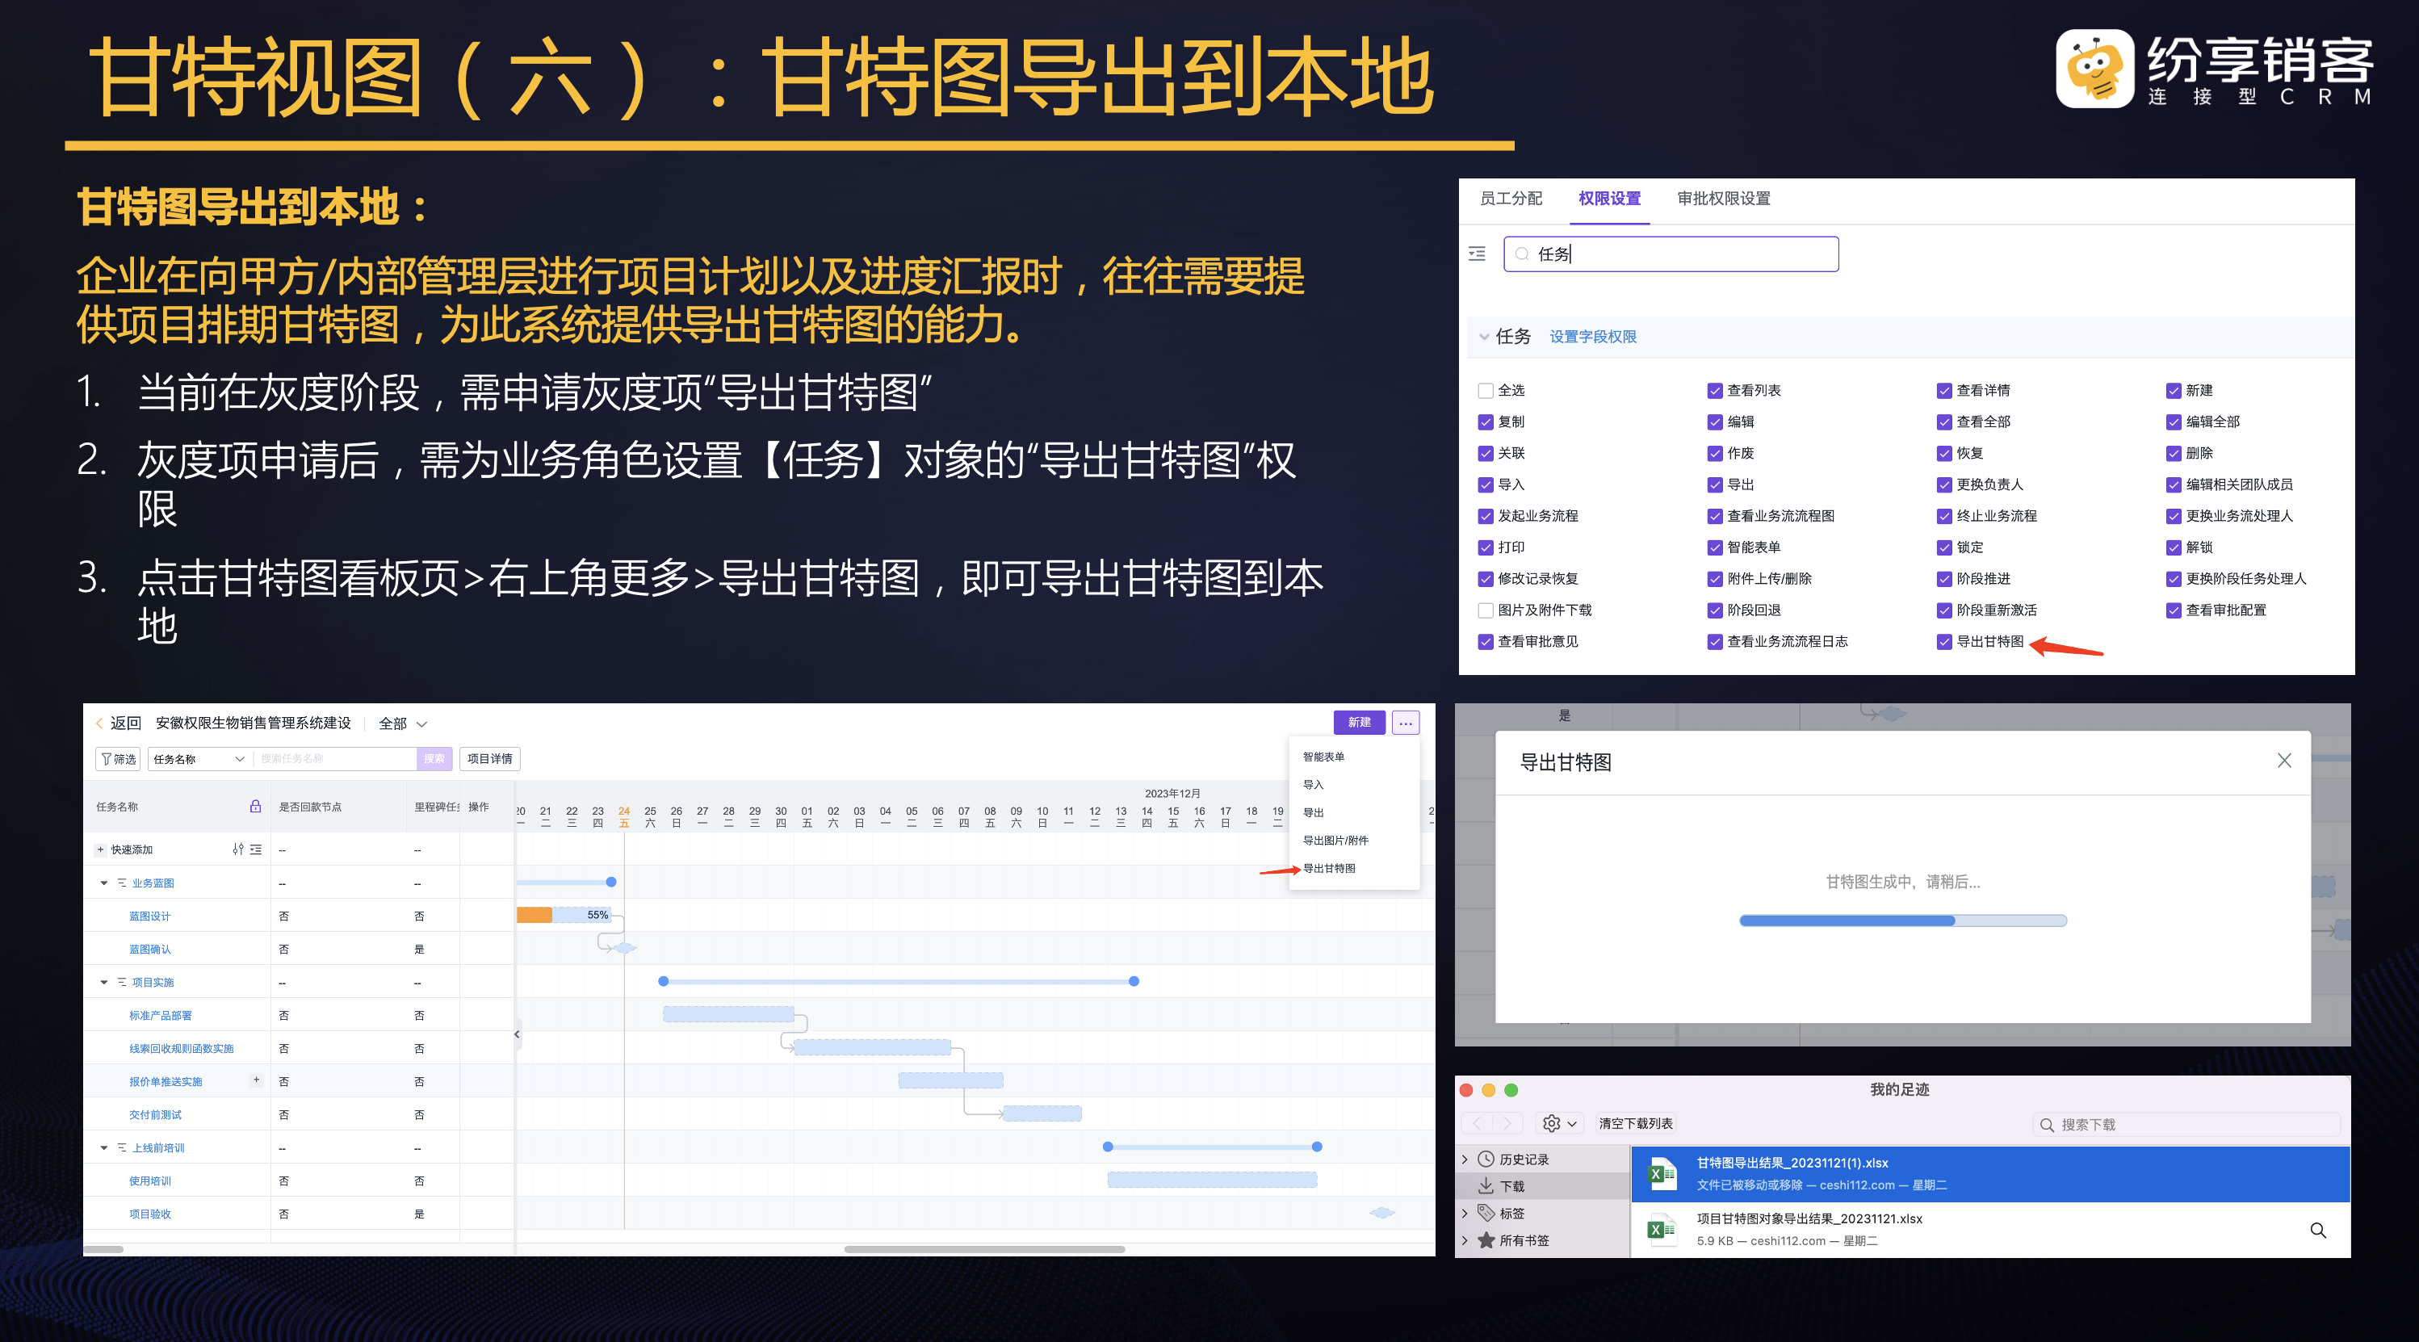Click the show-in-Finder magnifier for 项目甘特图对象导出结果

(2317, 1231)
